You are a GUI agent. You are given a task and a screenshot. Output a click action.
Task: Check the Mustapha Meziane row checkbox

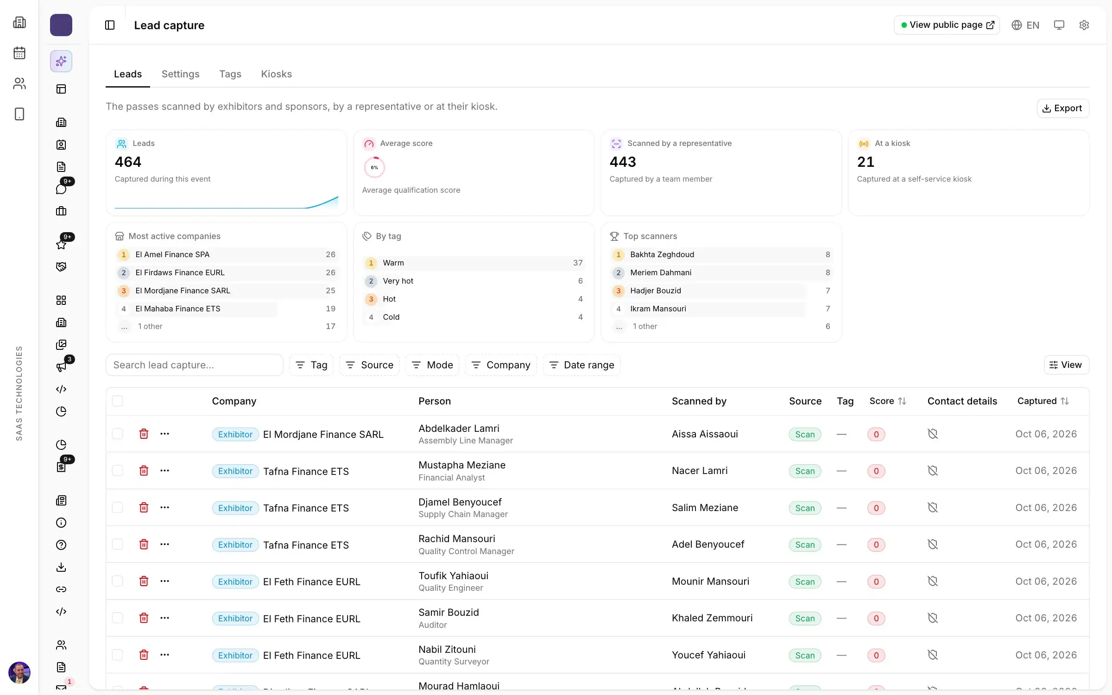pyautogui.click(x=118, y=470)
